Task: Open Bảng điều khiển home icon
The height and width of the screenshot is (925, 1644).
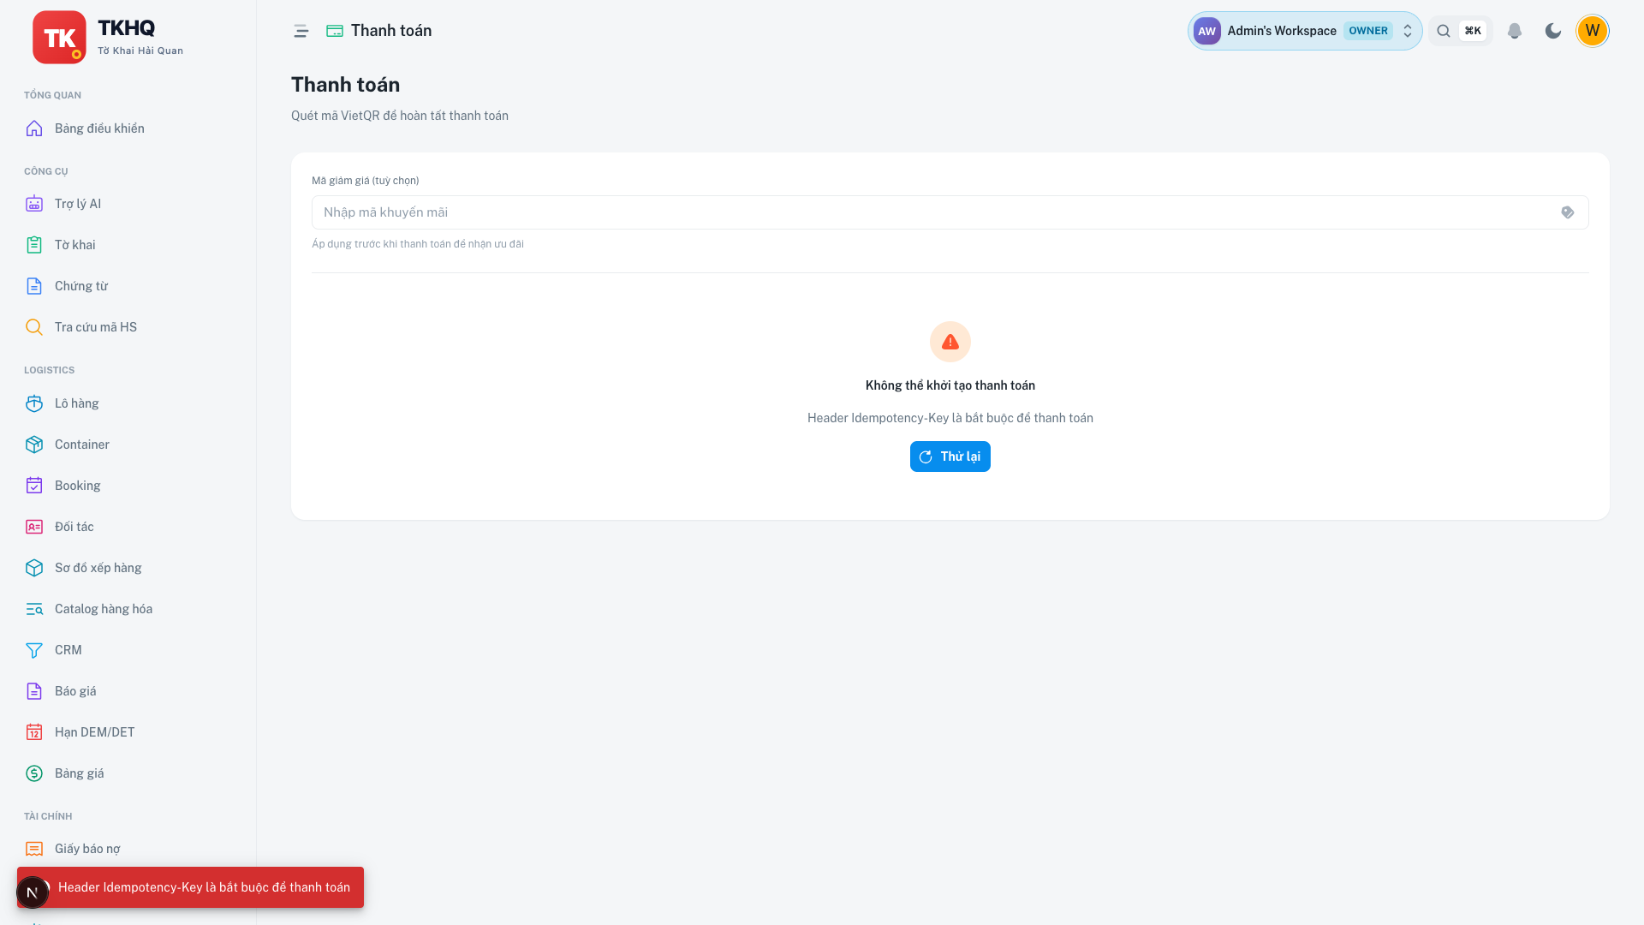Action: coord(34,128)
